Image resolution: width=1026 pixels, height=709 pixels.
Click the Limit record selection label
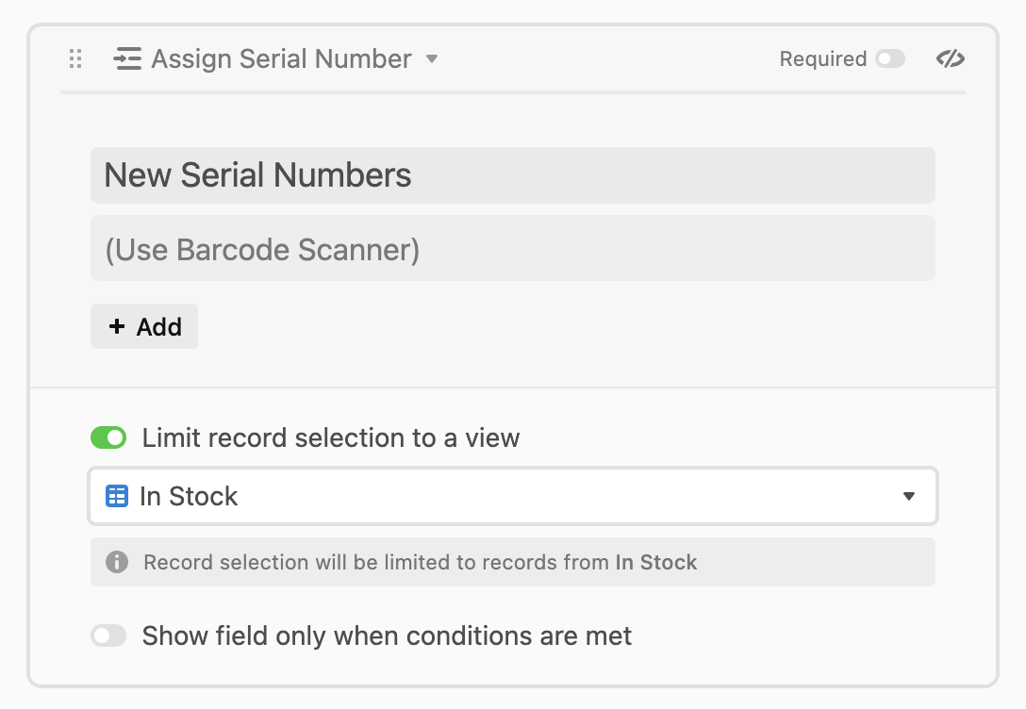(331, 437)
